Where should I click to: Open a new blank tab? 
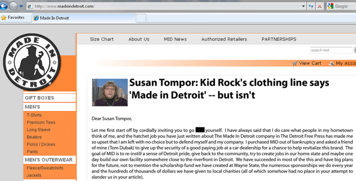click(x=141, y=18)
